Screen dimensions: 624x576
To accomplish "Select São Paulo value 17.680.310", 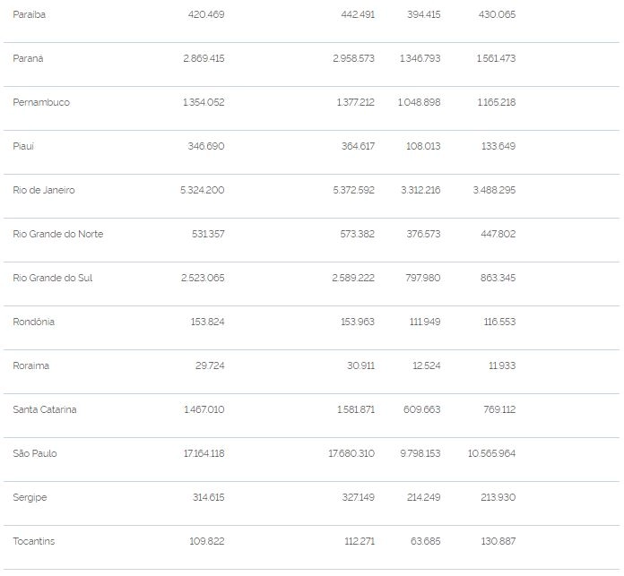I will point(351,453).
